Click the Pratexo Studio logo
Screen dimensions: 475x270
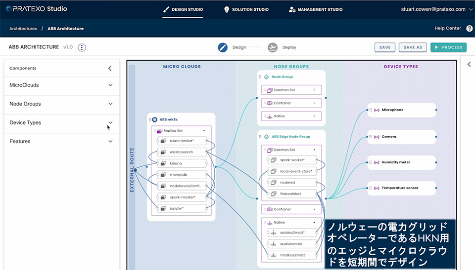(37, 9)
